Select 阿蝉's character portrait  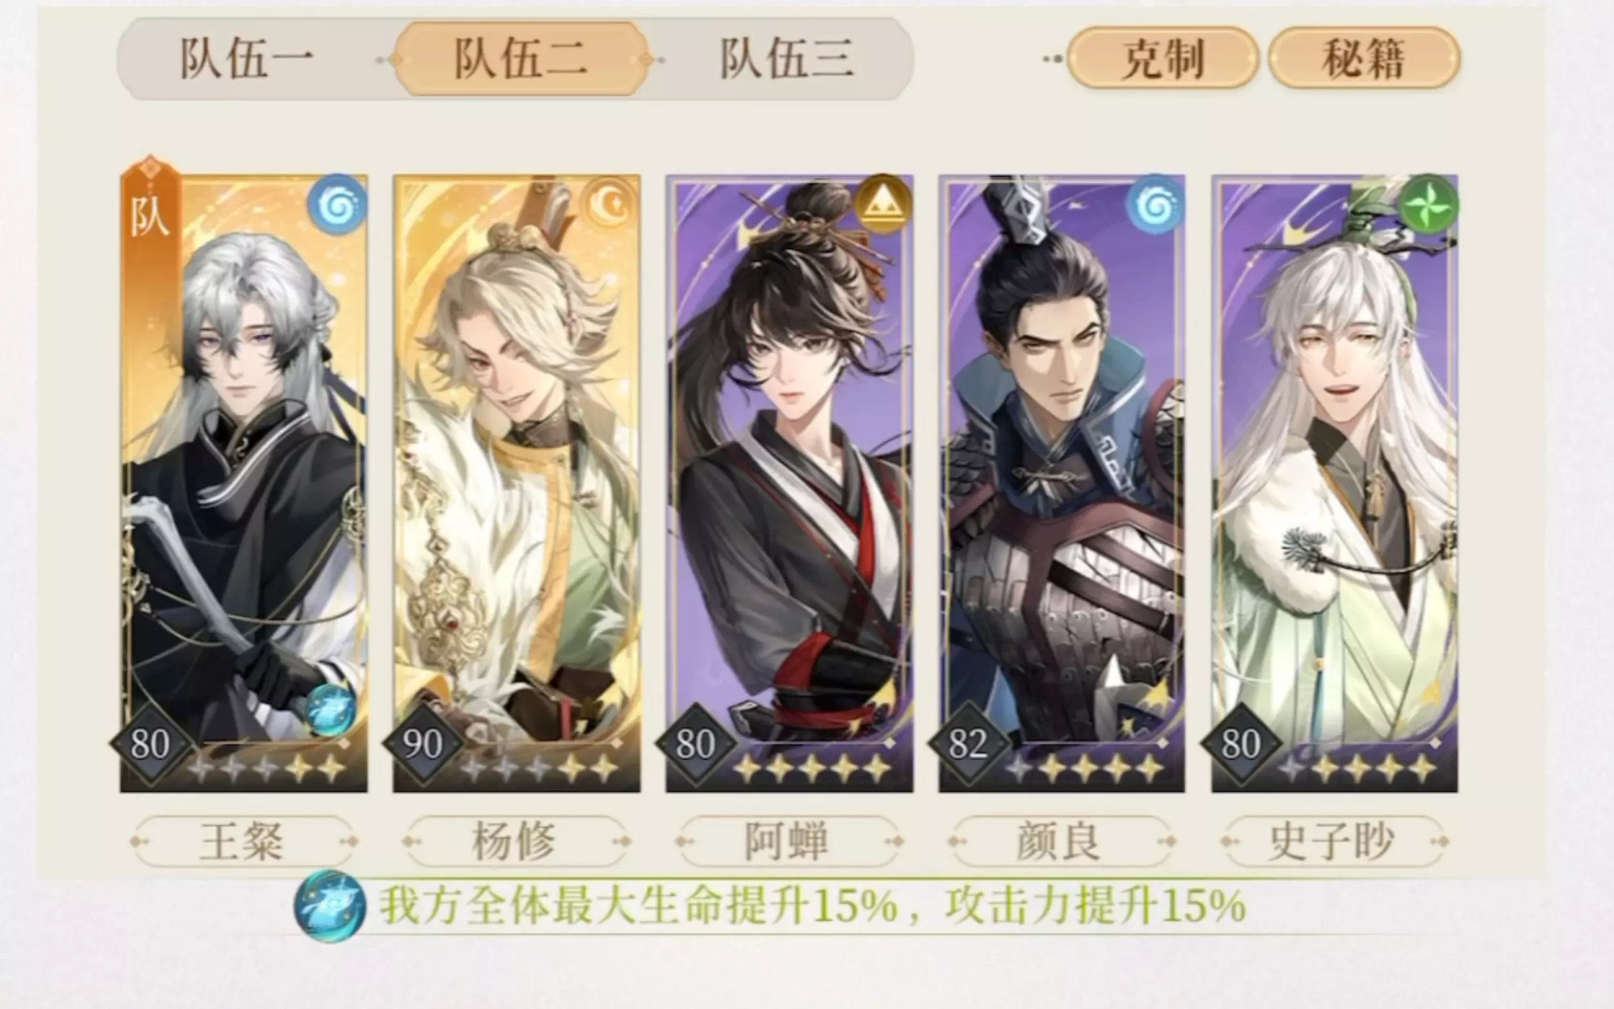789,483
